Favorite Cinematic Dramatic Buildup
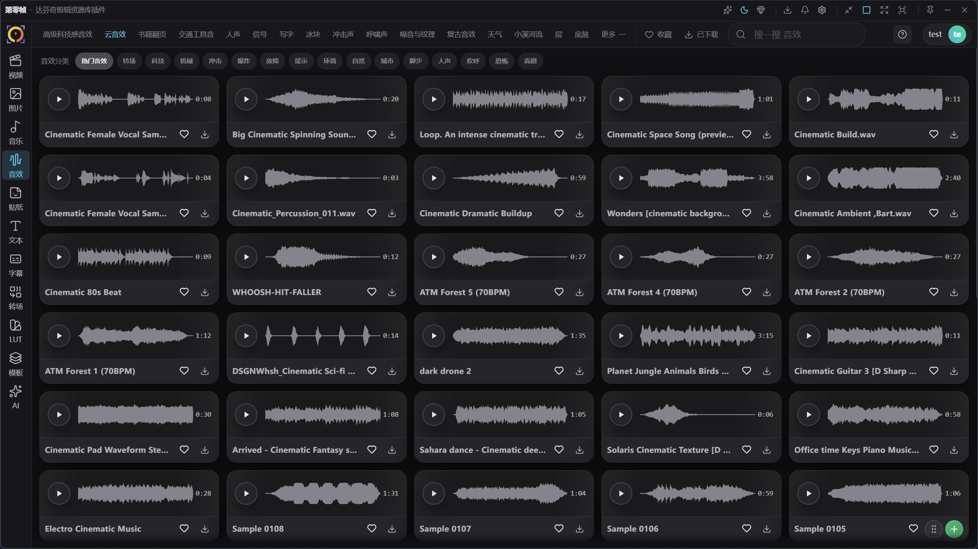 [559, 213]
